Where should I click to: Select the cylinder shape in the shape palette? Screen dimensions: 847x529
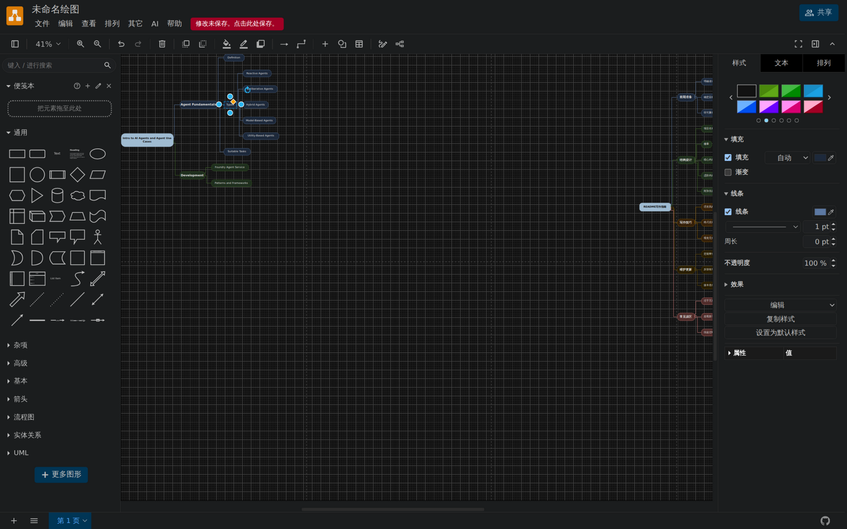[57, 195]
